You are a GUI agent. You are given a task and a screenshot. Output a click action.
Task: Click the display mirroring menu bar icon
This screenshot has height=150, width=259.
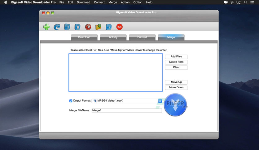[239, 2]
